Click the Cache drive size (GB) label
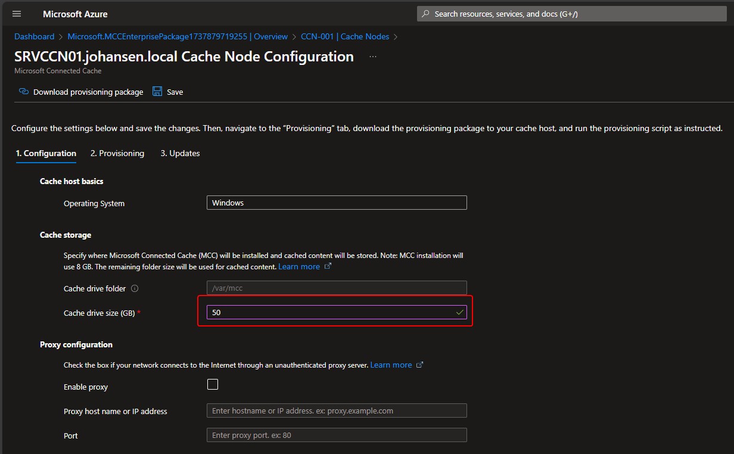734x454 pixels. click(99, 313)
